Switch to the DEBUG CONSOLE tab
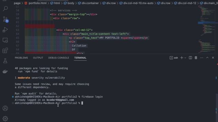The width and height of the screenshot is (218, 122). click(59, 58)
